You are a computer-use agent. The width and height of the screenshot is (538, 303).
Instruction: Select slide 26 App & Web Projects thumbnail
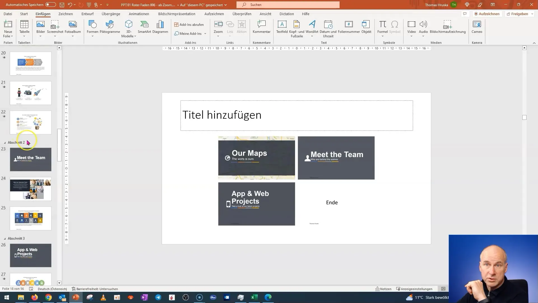31,255
